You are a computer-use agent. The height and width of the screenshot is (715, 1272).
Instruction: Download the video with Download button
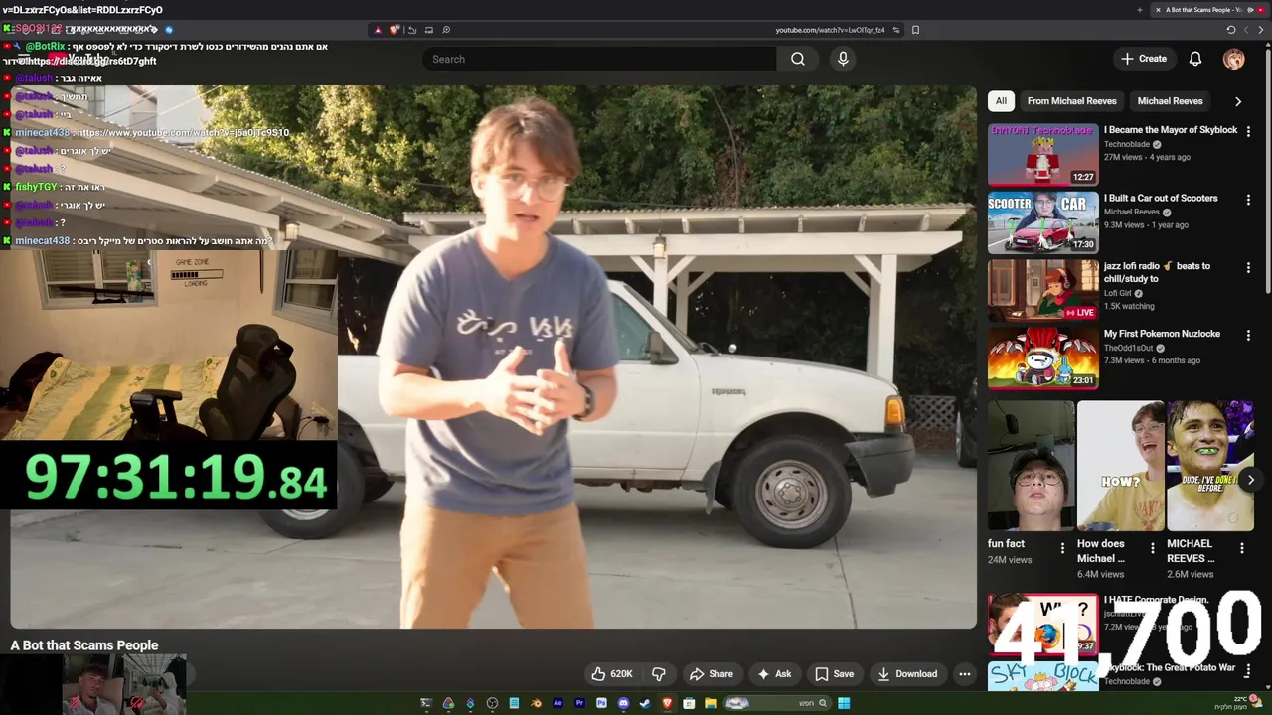(907, 674)
